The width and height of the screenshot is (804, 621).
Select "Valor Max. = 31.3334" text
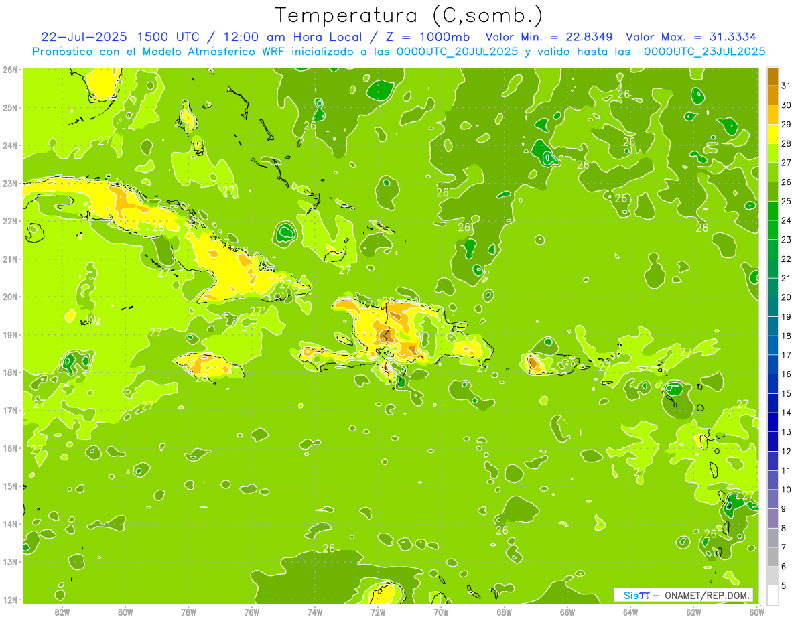(x=691, y=37)
